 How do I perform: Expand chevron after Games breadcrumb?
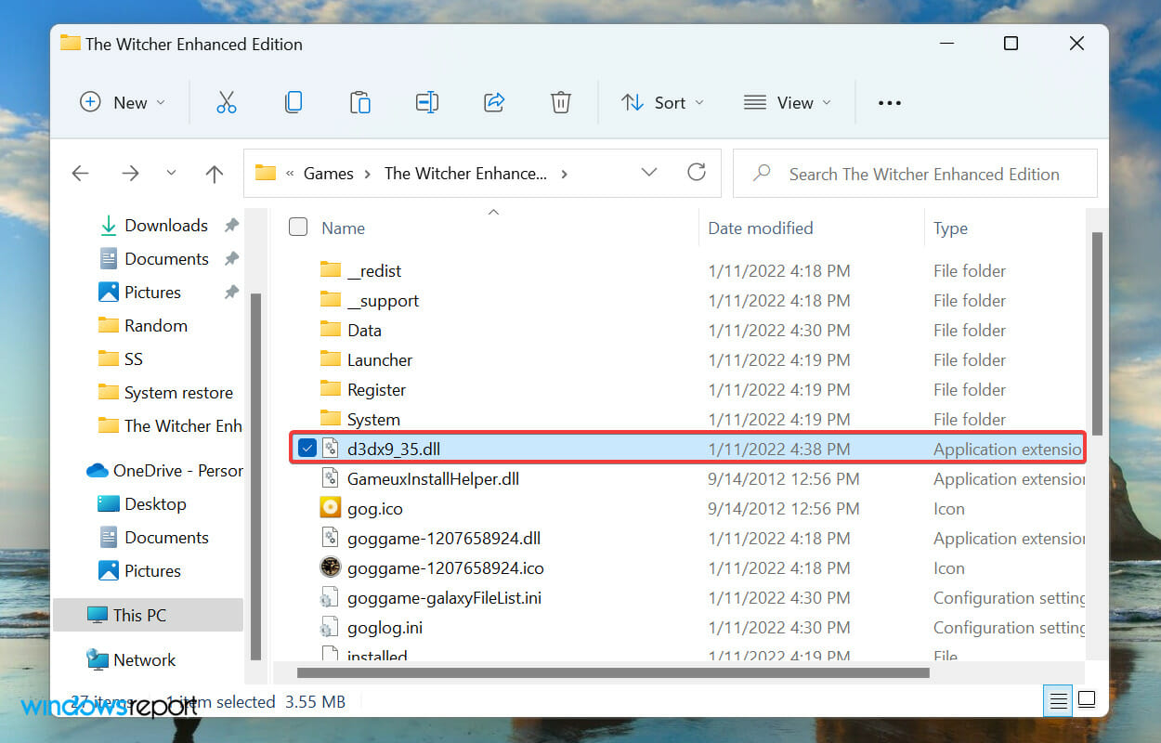coord(369,173)
